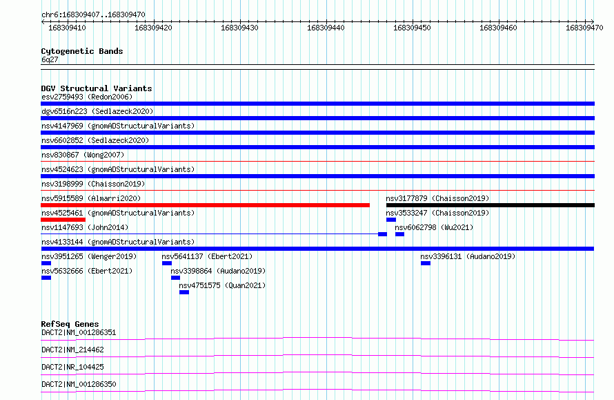Click ruler position 168309470
This screenshot has width=614, height=400.
pos(584,28)
